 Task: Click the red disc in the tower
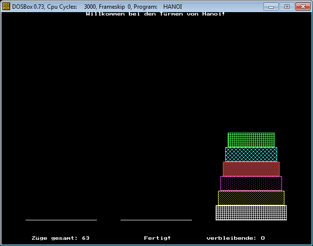251,169
